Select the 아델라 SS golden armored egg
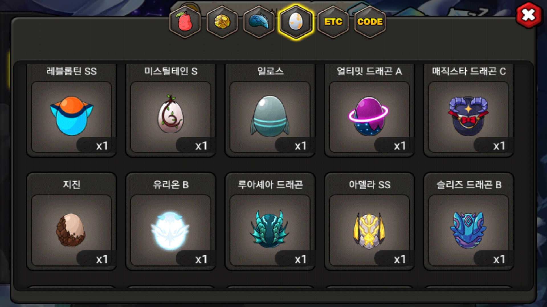 coord(369,230)
